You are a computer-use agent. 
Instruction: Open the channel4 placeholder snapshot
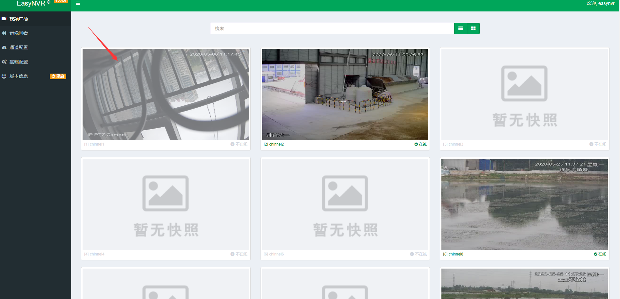point(166,204)
